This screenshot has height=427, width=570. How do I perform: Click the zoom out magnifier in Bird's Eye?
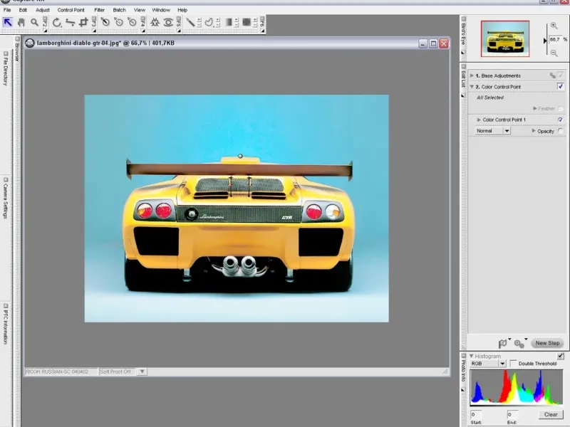554,53
